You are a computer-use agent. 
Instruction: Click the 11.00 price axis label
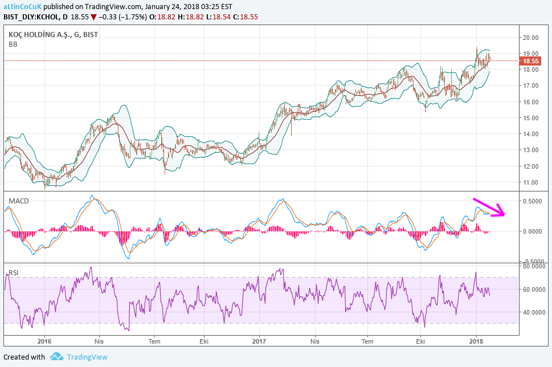[530, 182]
